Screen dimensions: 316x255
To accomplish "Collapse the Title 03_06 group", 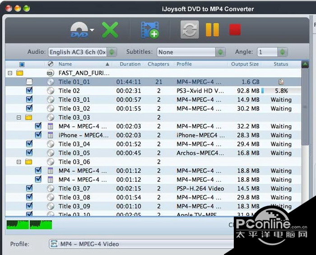I will pos(19,162).
